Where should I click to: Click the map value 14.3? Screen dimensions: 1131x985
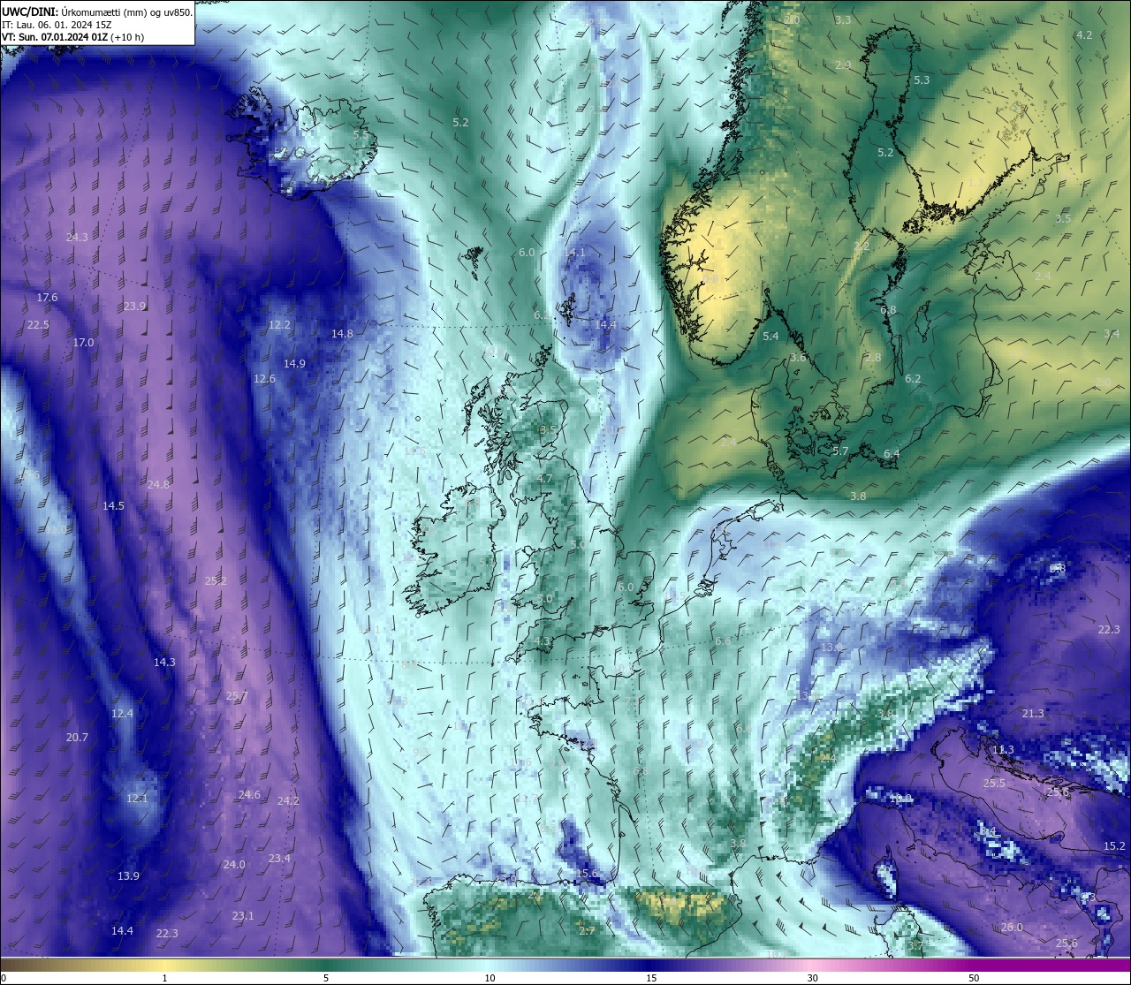164,662
